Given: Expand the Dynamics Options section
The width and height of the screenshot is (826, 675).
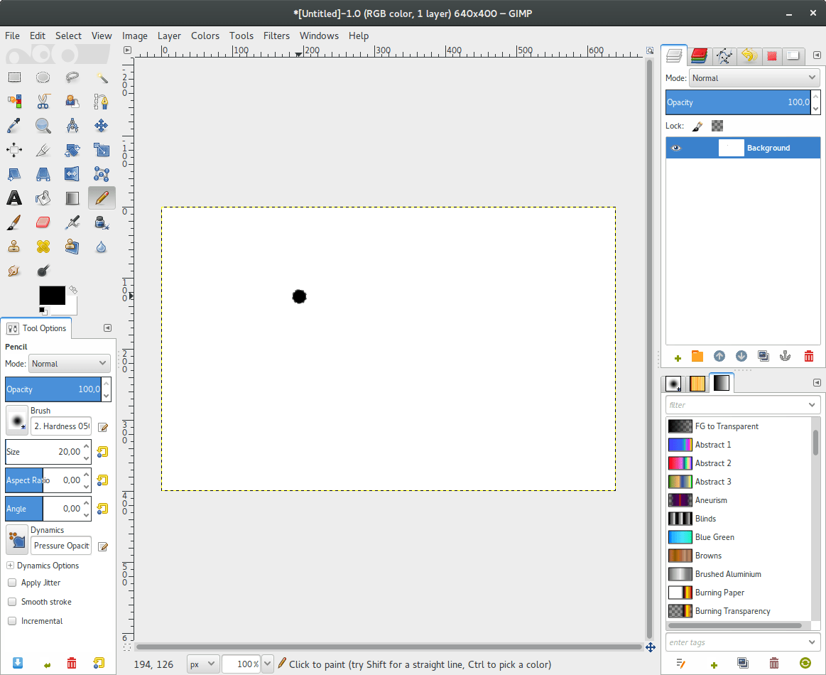Looking at the screenshot, I should click(x=10, y=565).
